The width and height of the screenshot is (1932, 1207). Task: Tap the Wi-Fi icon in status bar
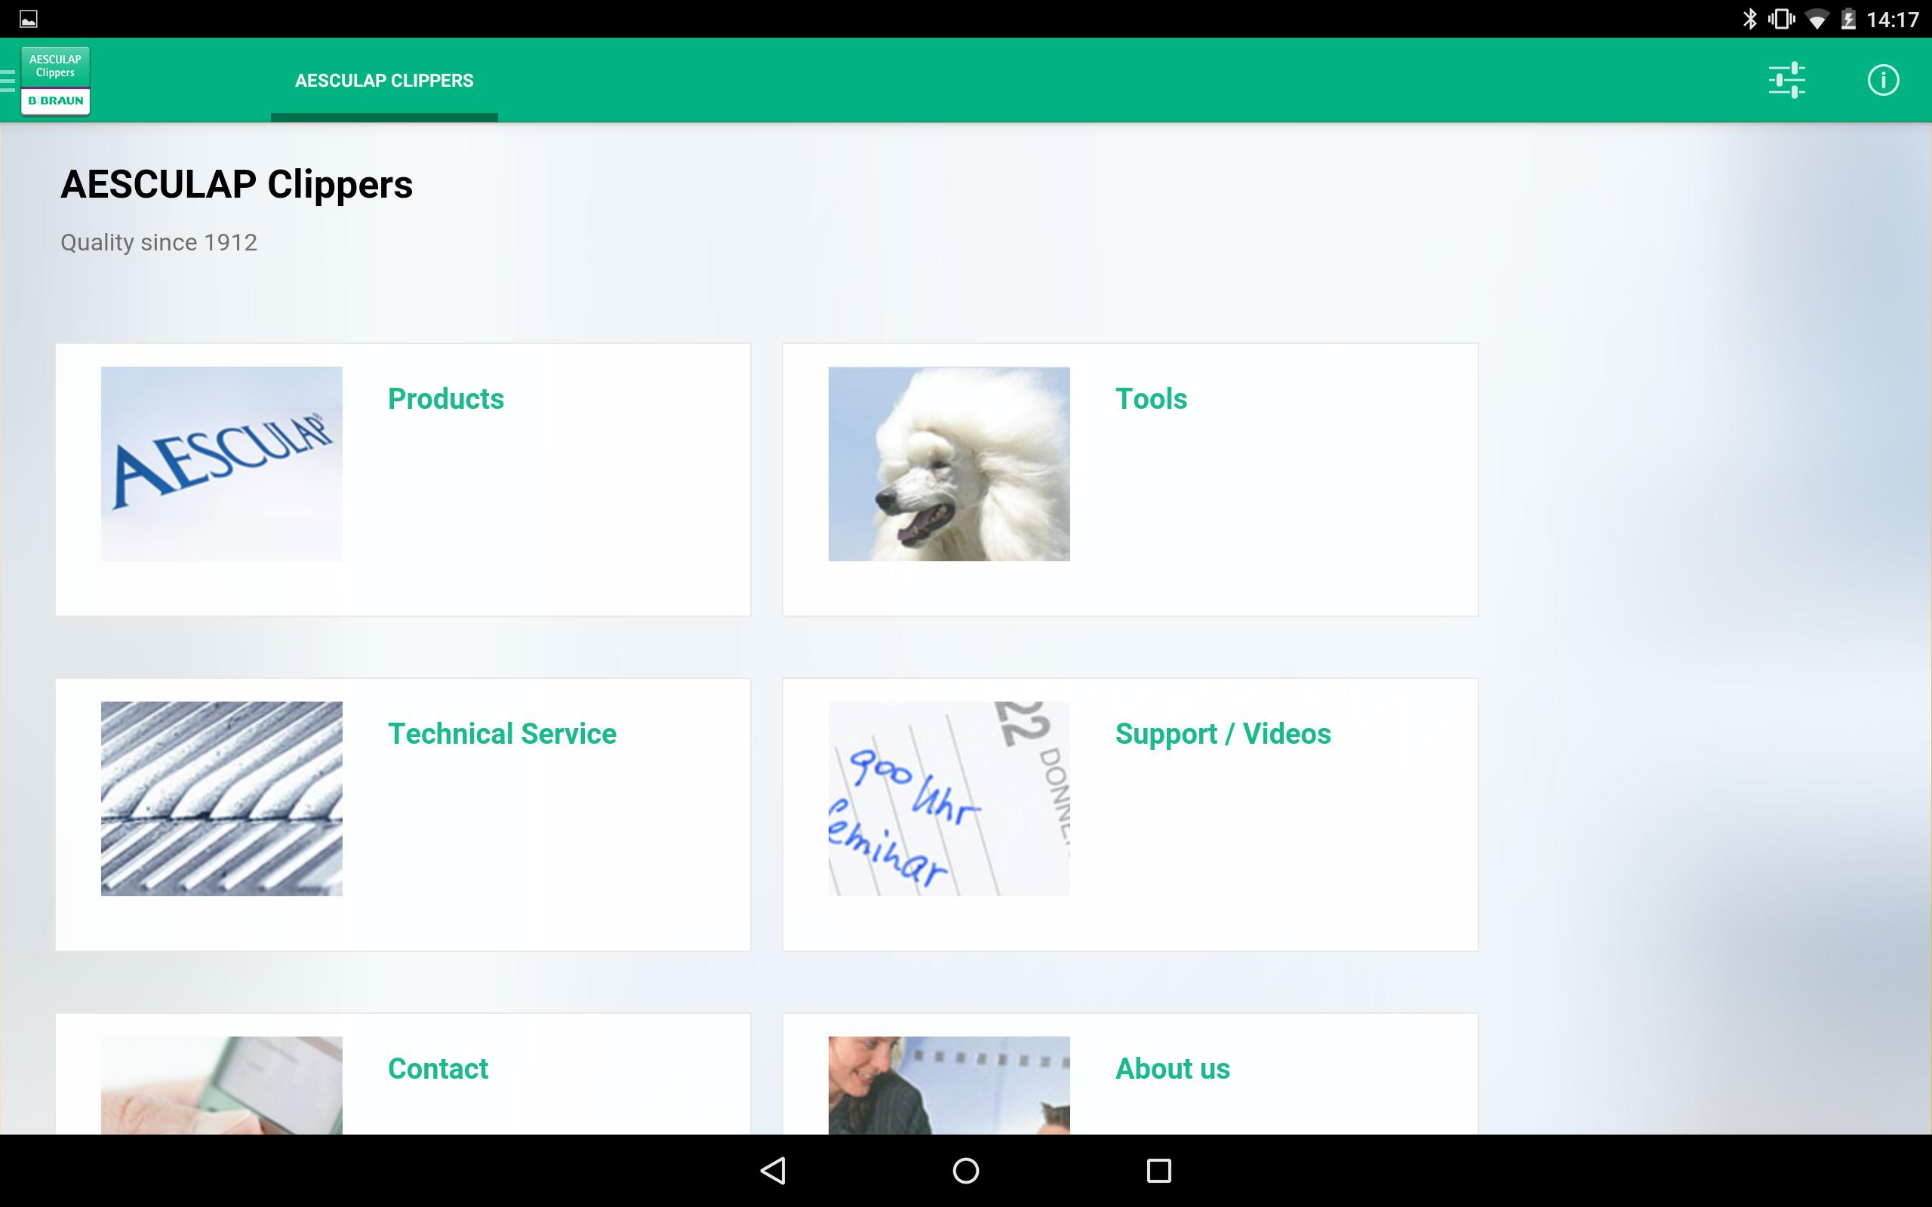coord(1817,19)
